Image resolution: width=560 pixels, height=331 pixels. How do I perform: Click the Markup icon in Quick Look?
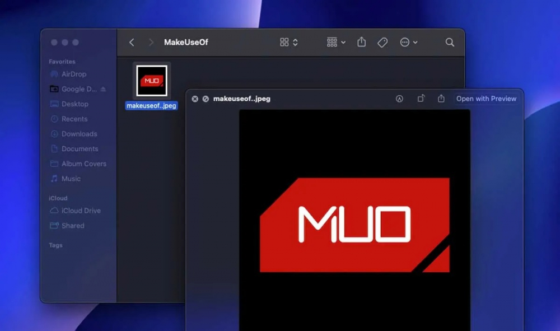point(399,99)
